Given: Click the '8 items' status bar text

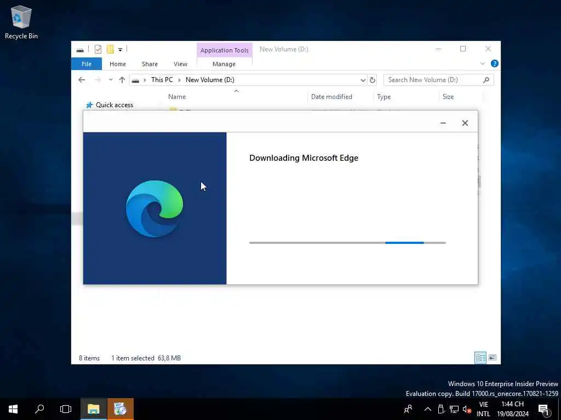Looking at the screenshot, I should [89, 358].
